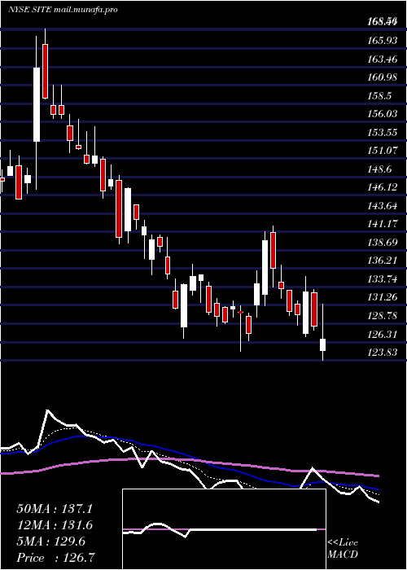
Task: Select the 131.26 price axis label
Action: click(x=382, y=298)
